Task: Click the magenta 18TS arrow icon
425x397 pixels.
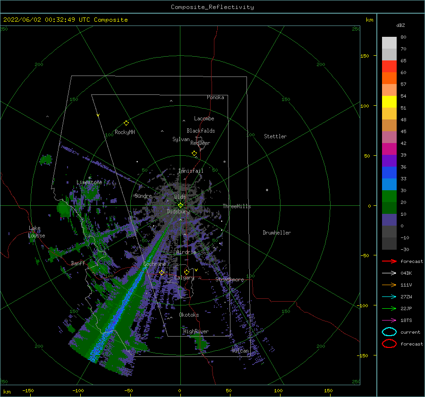Action: (389, 321)
